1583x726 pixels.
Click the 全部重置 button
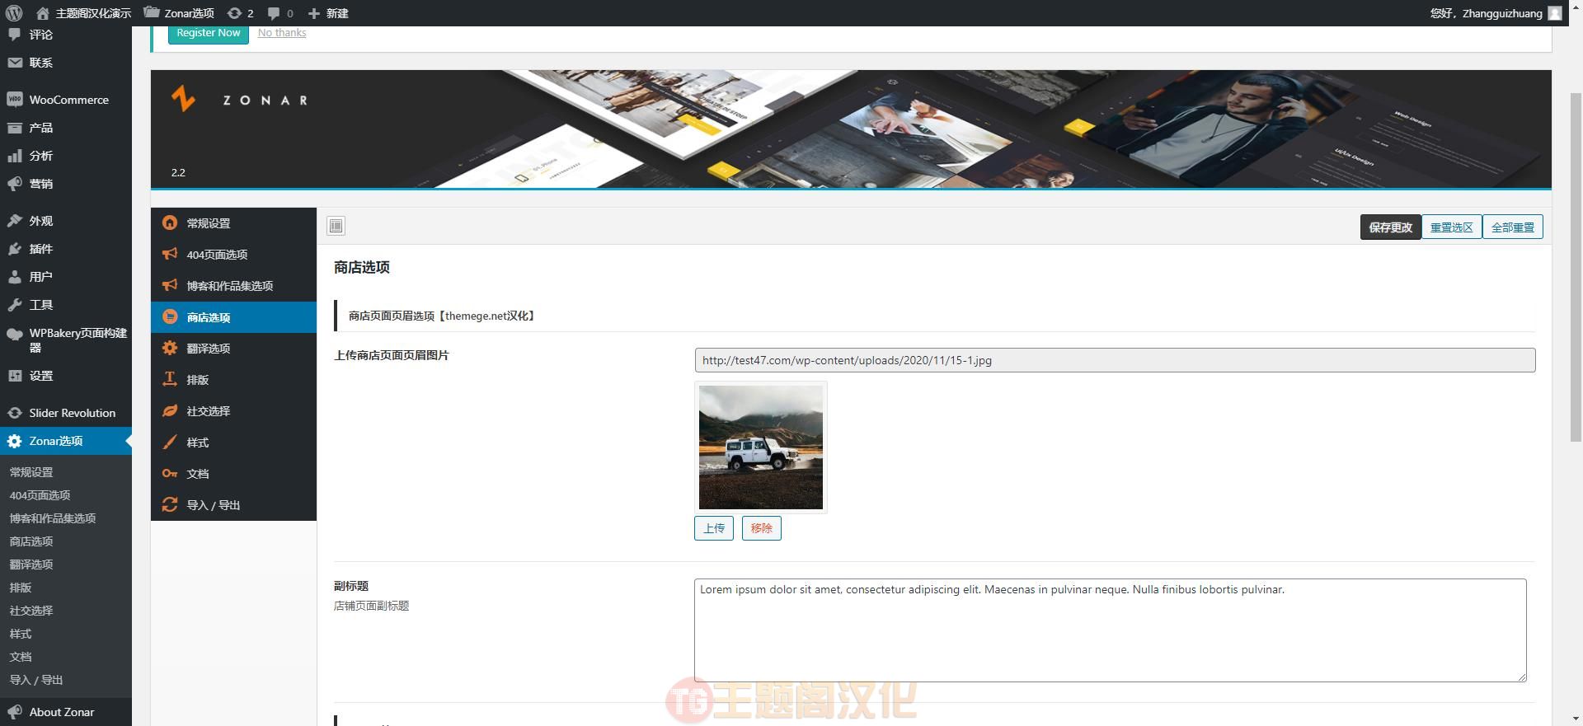[1513, 227]
